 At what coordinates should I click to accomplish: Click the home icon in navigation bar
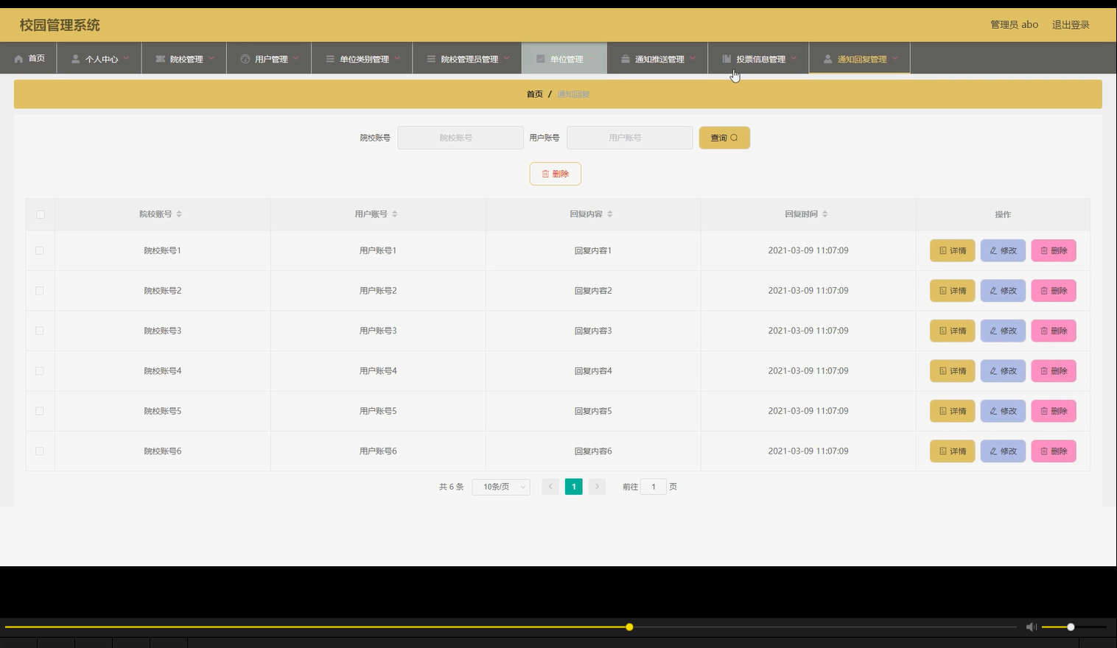pos(18,59)
